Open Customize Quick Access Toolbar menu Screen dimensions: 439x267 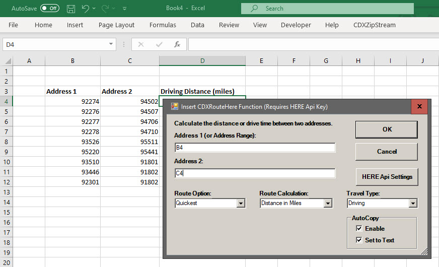click(x=124, y=9)
